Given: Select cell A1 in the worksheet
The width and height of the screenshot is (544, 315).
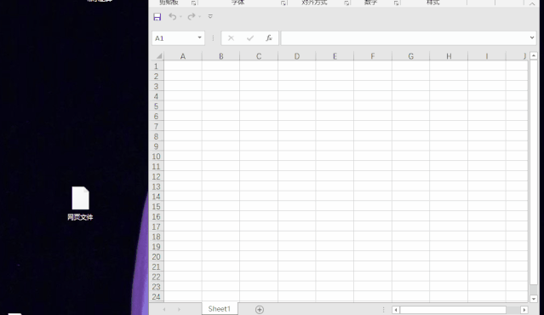Looking at the screenshot, I should (x=183, y=66).
